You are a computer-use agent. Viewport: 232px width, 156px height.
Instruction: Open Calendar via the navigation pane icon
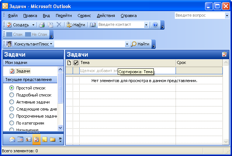[x=20, y=139]
